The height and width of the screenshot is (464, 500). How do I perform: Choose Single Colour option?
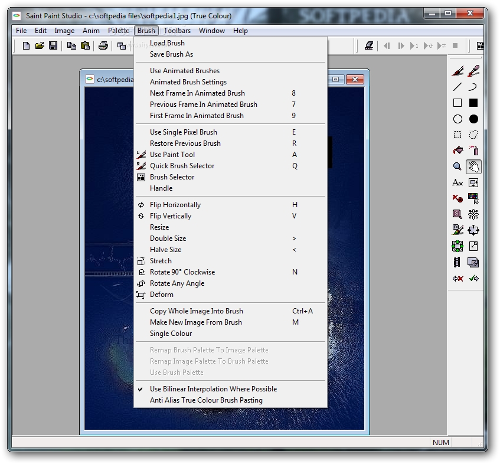click(x=230, y=333)
